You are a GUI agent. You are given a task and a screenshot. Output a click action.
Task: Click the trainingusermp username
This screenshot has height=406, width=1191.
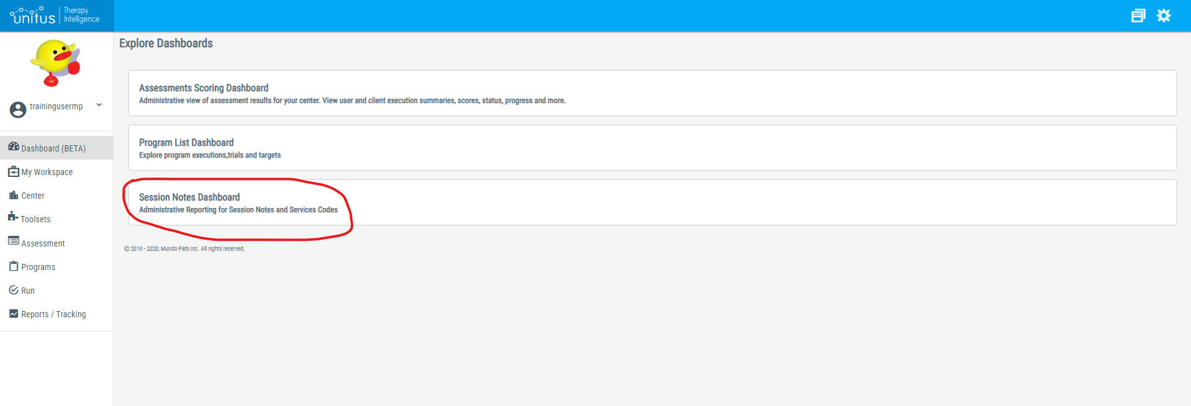(x=56, y=106)
